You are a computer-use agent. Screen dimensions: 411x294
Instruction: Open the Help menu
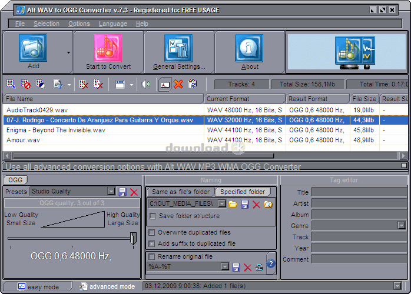(x=142, y=24)
